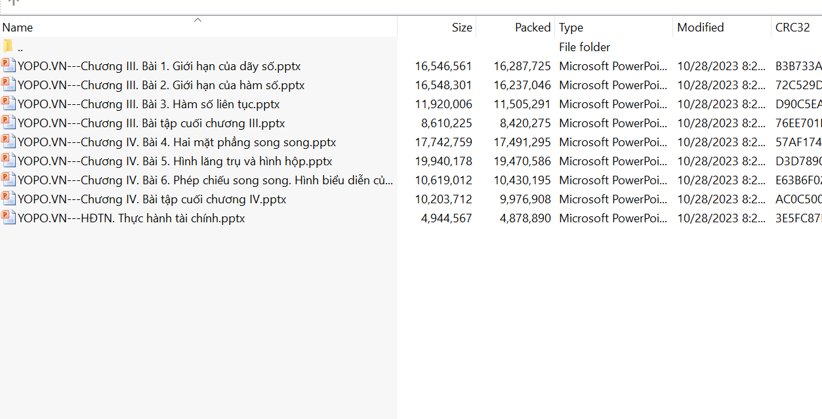Sort by Modified date column header

[x=700, y=28]
